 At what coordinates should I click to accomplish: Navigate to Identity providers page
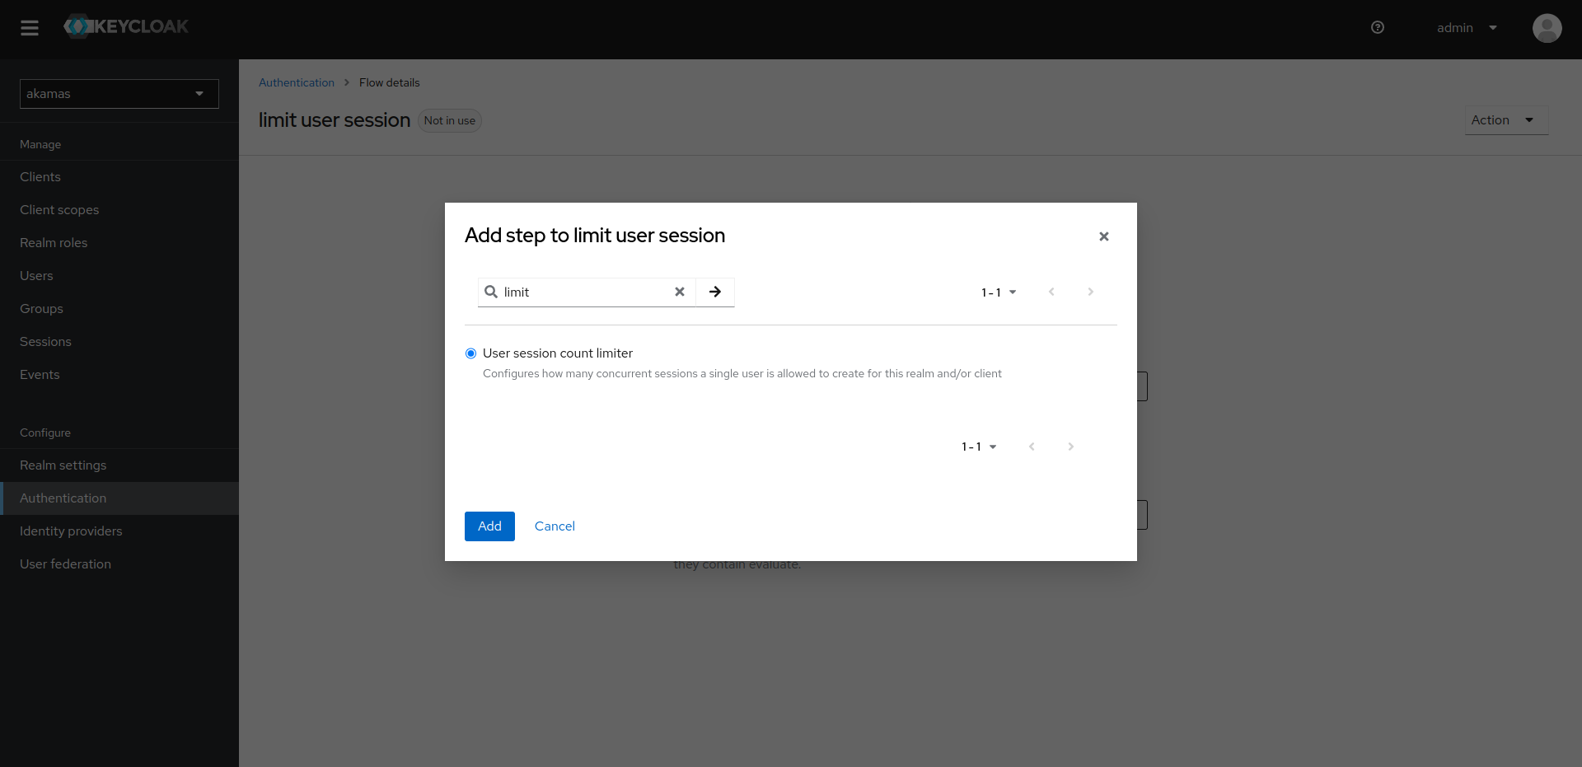[71, 531]
